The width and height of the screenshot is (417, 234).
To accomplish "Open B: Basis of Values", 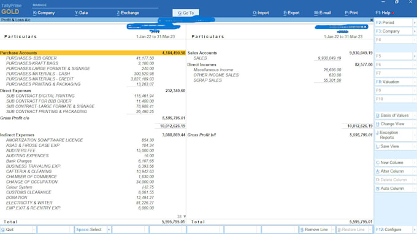I will tap(394, 115).
